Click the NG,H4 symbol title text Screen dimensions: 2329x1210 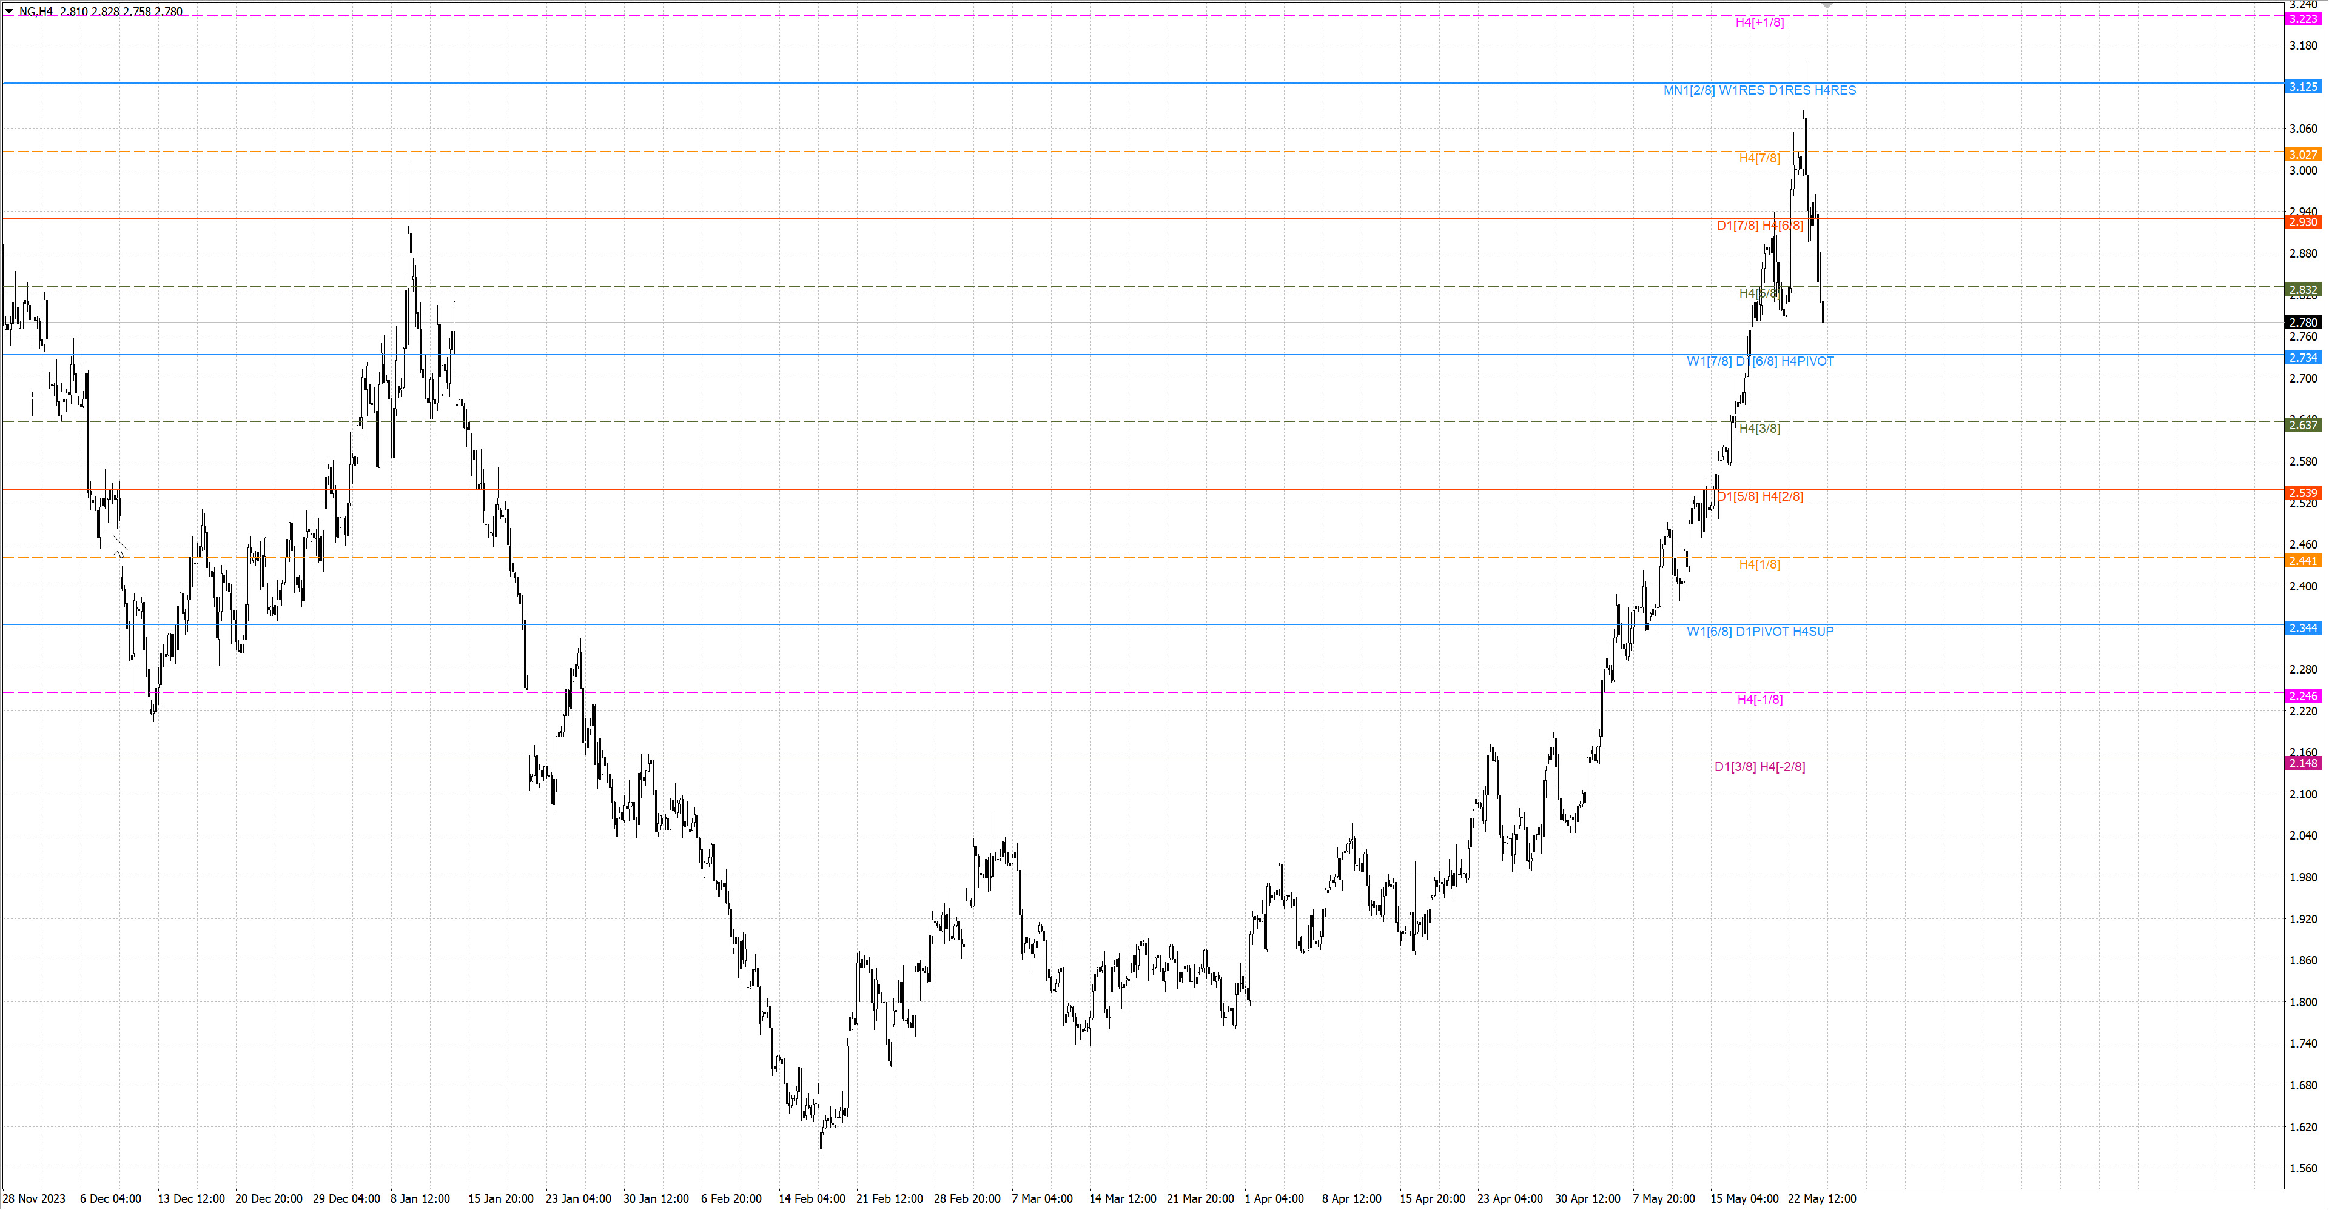click(x=36, y=12)
